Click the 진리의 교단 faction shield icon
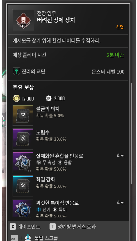The height and width of the screenshot is (241, 137). [x=16, y=71]
